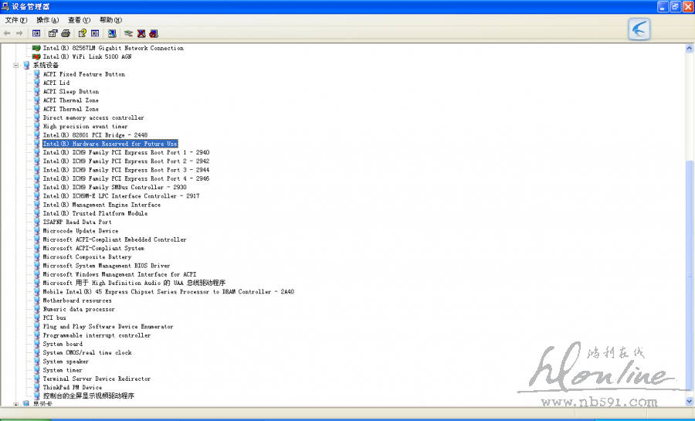The width and height of the screenshot is (695, 421).
Task: Click the disabled adapter icon beside WiFi Link 5100
Action: pyautogui.click(x=36, y=56)
